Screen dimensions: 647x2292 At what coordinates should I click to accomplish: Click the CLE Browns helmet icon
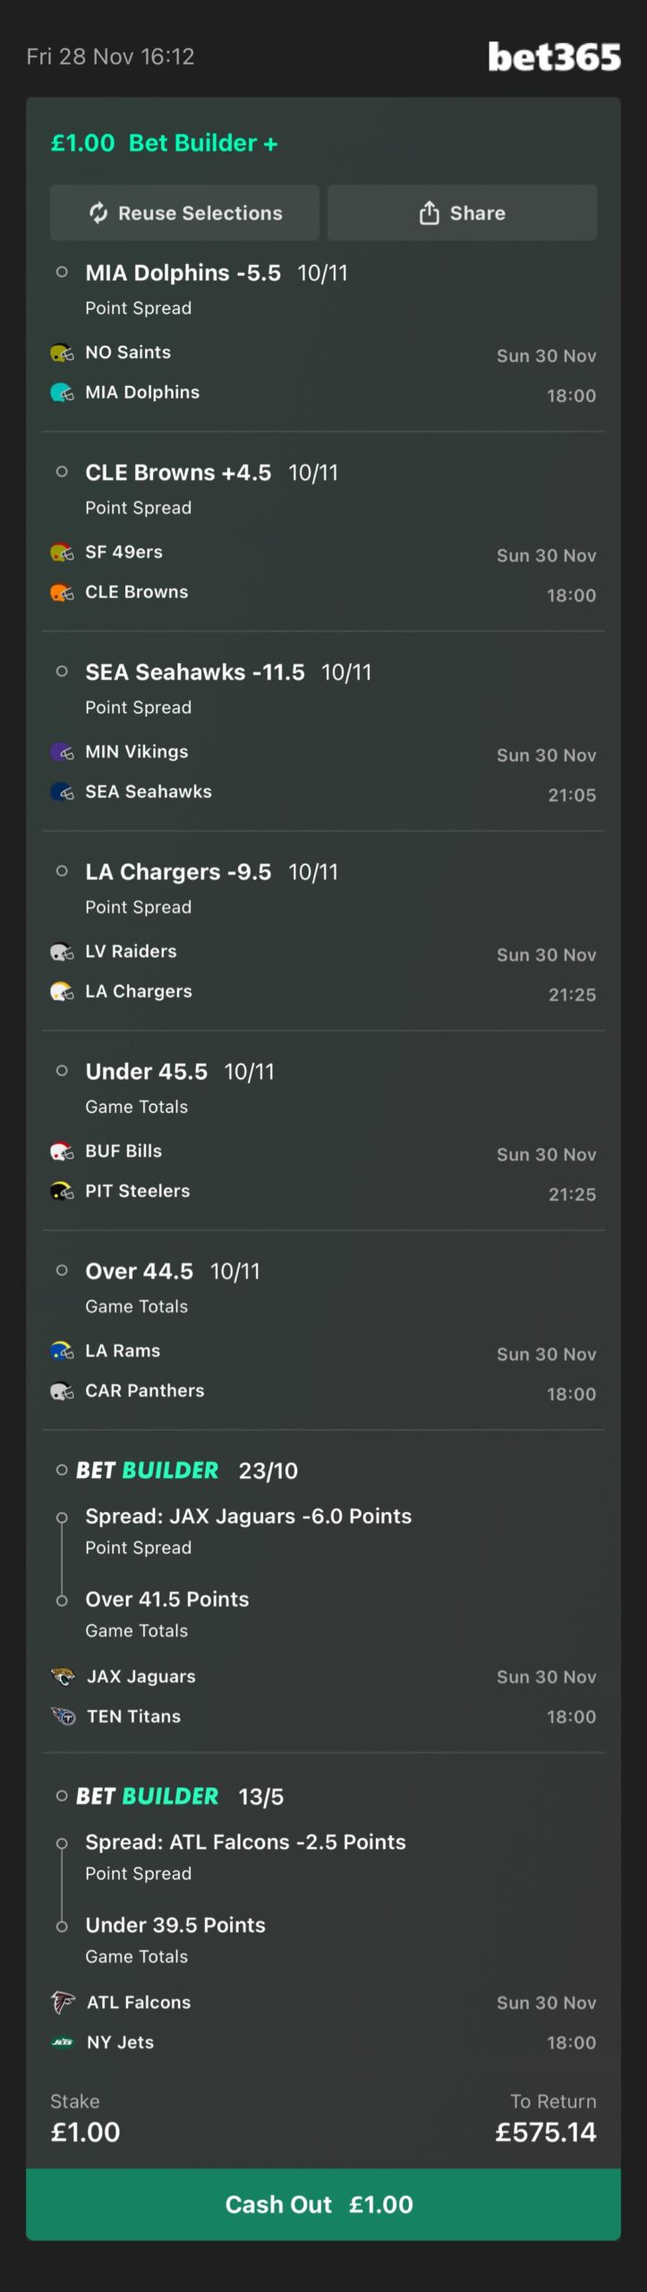pos(62,592)
